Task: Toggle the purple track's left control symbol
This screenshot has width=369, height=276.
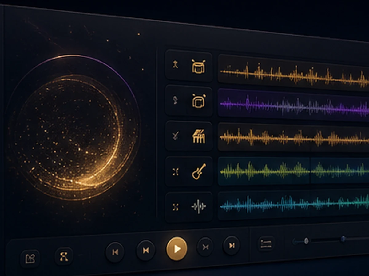Action: (175, 100)
